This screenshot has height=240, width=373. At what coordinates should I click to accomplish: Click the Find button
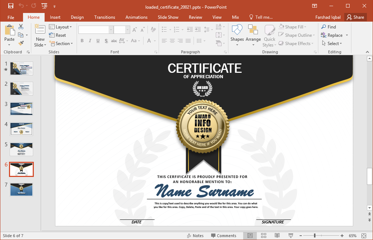[328, 27]
